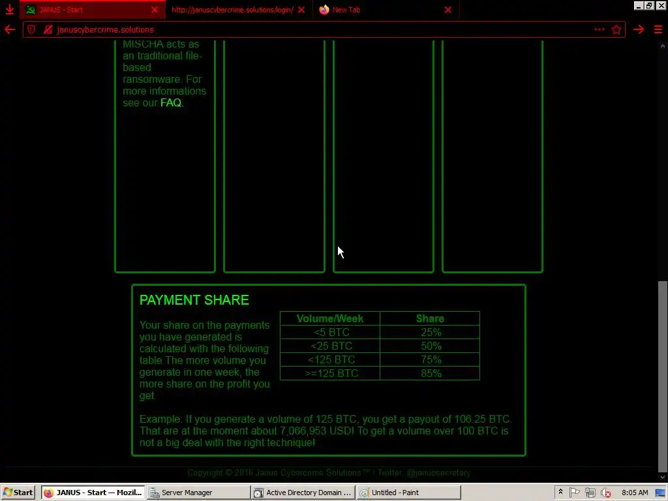Close the januscybercrime login tab
This screenshot has width=668, height=501.
coord(301,9)
